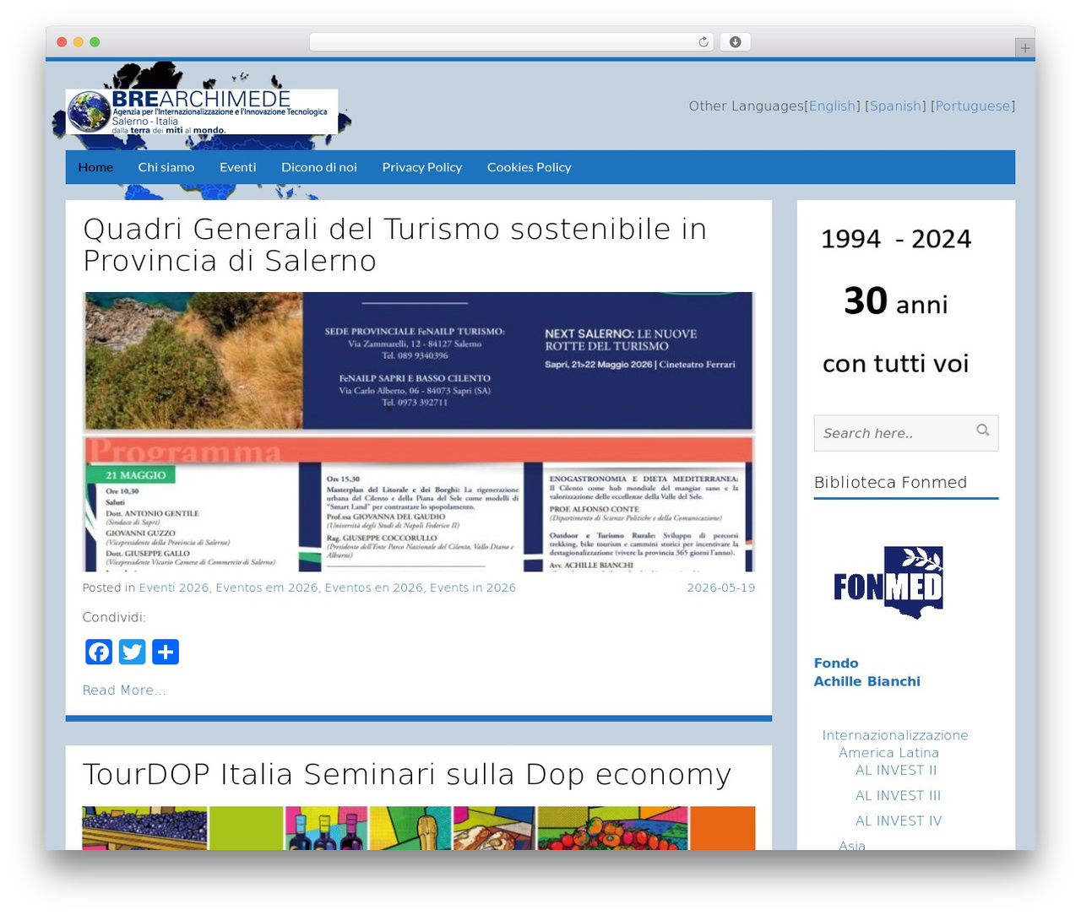Share the Quadri Generali post on Facebook

click(99, 652)
